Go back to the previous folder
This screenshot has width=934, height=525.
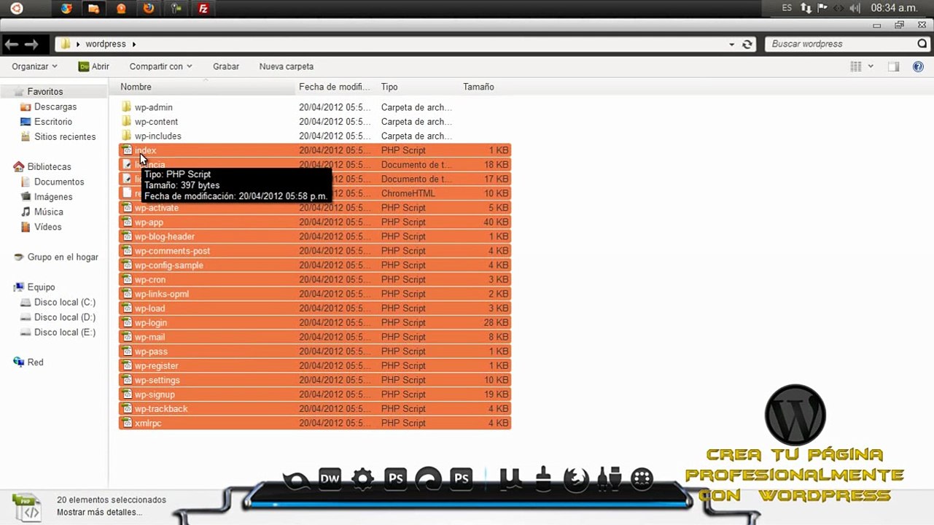(11, 44)
